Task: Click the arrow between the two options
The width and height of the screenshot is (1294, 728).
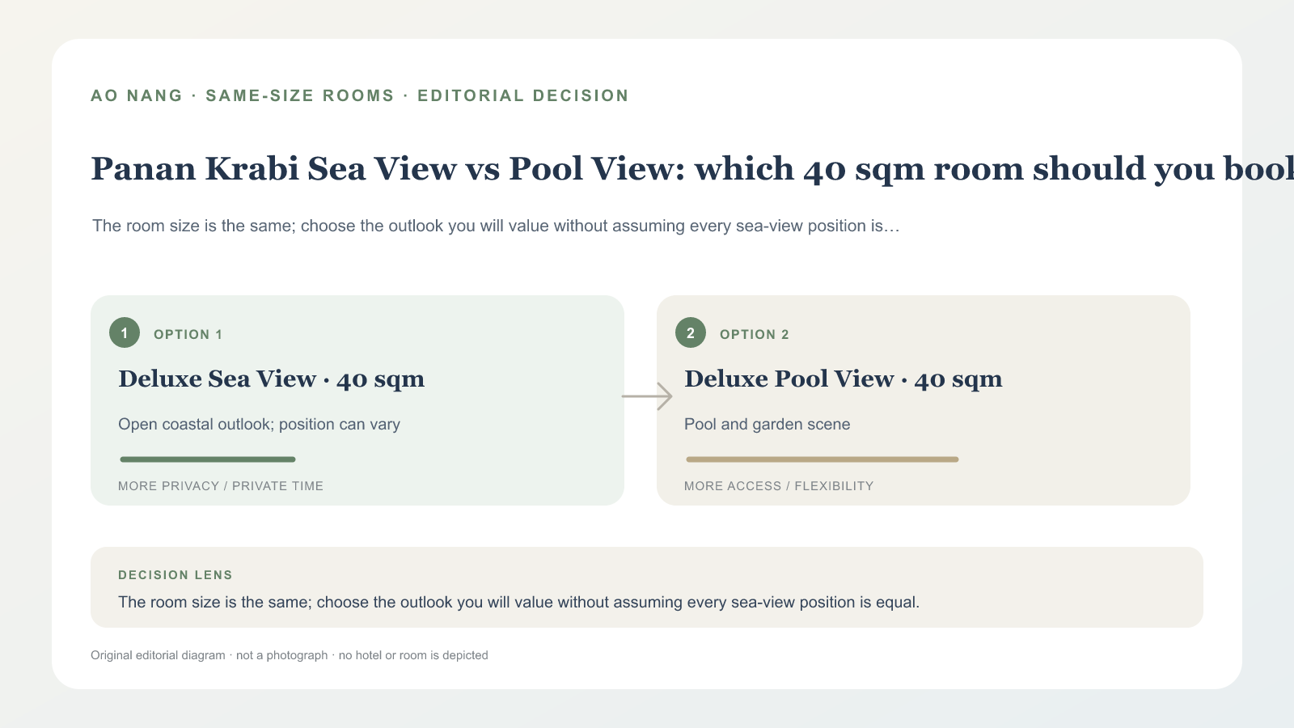Action: (x=647, y=396)
